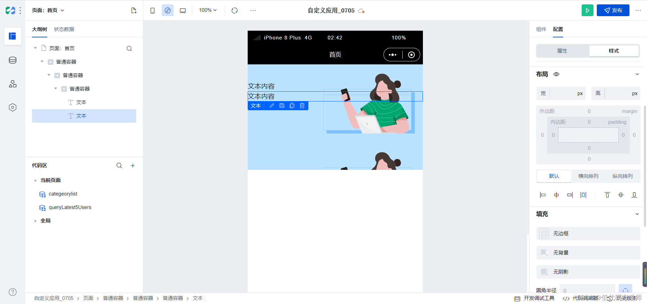
Task: Toggle the 布局 visibility eye icon
Action: pos(556,74)
